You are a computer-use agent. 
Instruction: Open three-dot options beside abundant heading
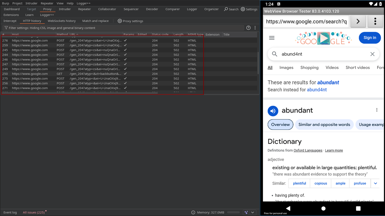pyautogui.click(x=377, y=110)
